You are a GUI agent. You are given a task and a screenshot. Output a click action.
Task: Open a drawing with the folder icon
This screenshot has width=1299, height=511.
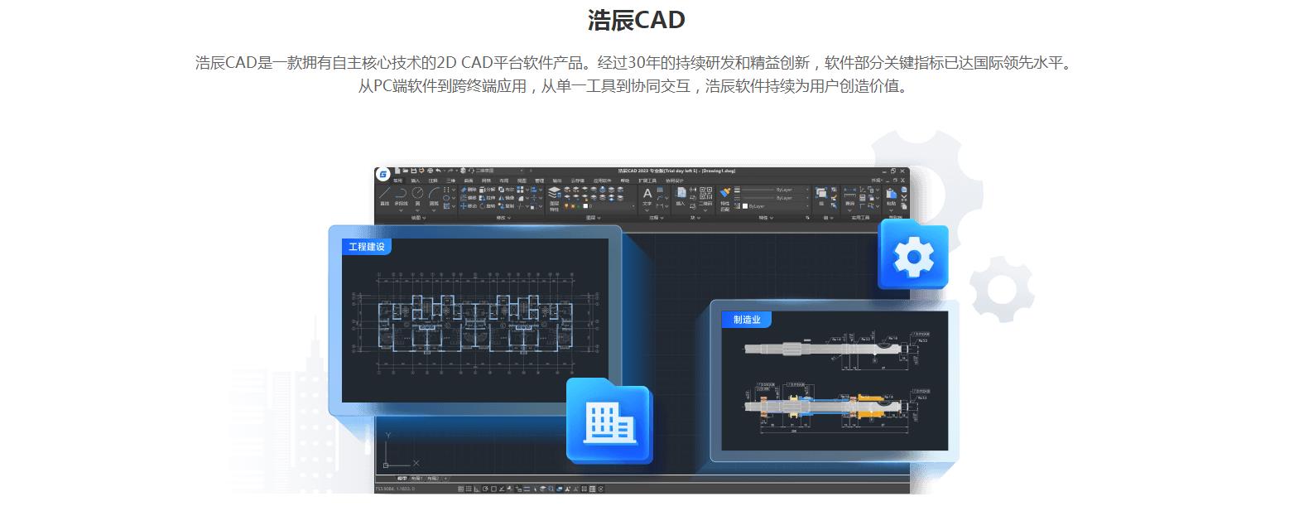coord(405,171)
